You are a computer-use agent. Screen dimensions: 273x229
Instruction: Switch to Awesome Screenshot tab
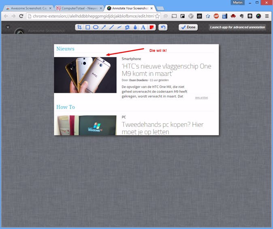29,8
